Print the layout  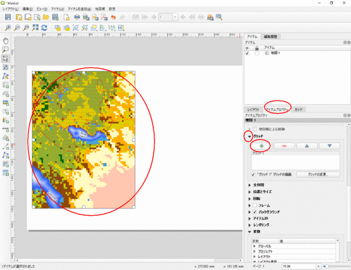[x=77, y=17]
